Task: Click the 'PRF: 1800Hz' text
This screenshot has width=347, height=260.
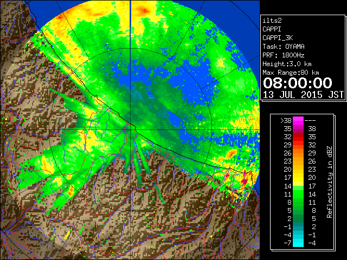Action: point(284,55)
